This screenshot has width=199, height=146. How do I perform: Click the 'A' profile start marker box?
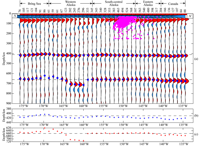tap(14, 16)
